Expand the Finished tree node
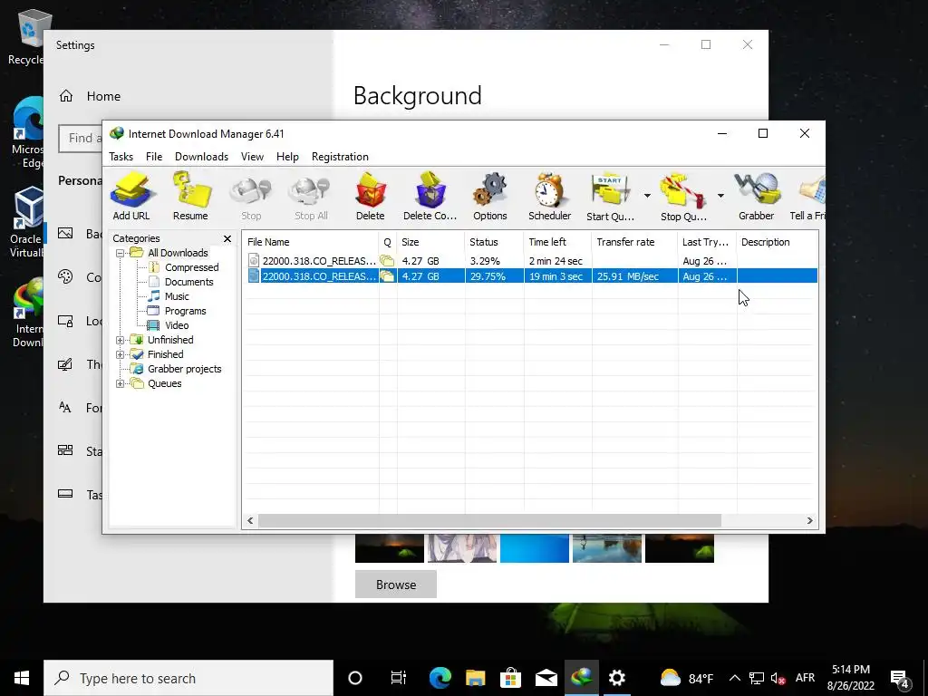928x696 pixels. tap(121, 354)
